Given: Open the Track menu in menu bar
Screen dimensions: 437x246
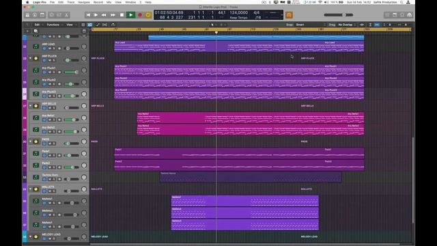Looking at the screenshot, I should click(x=71, y=2).
